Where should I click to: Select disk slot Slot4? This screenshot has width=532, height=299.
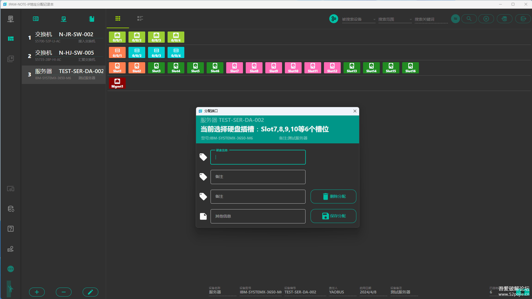[x=176, y=68]
